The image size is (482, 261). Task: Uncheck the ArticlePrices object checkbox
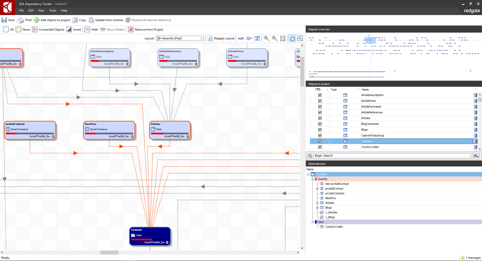point(320,101)
